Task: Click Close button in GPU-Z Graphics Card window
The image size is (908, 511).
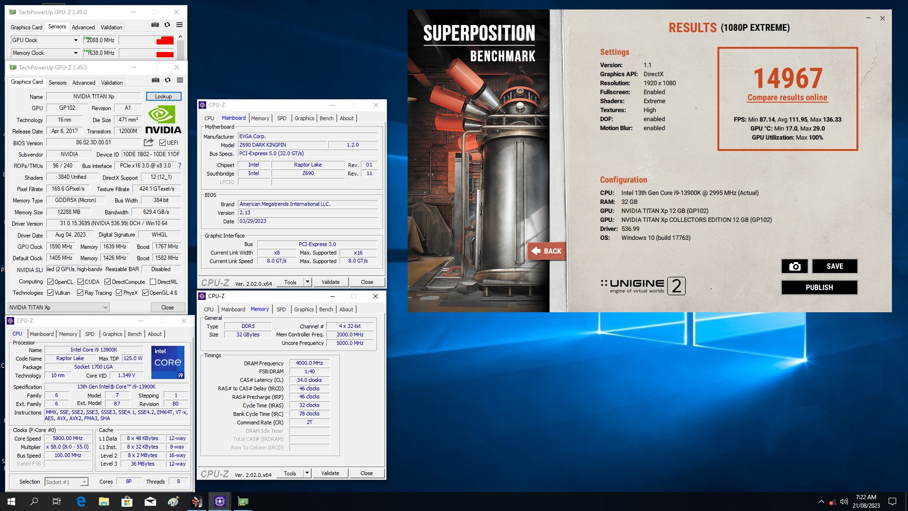Action: point(167,308)
